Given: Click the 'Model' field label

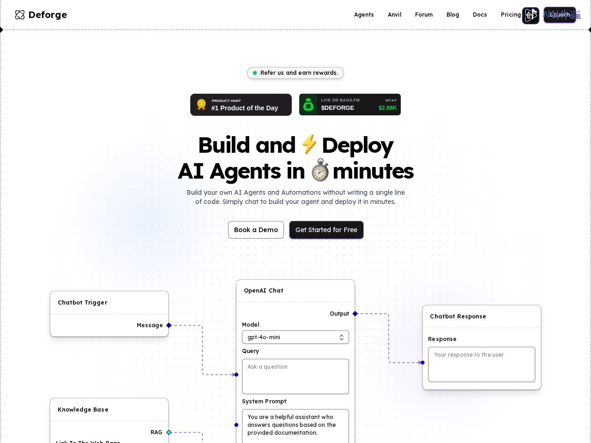Looking at the screenshot, I should coord(251,325).
